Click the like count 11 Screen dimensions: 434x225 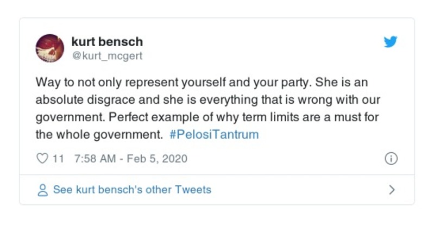coord(59,159)
